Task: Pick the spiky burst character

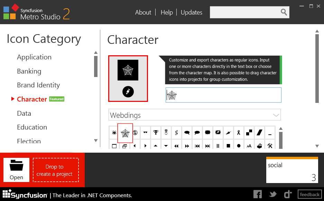Action: [x=207, y=133]
